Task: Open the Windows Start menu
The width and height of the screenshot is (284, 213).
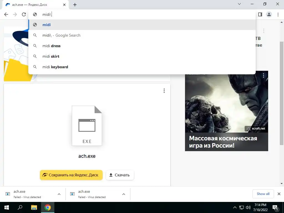Action: [7, 207]
